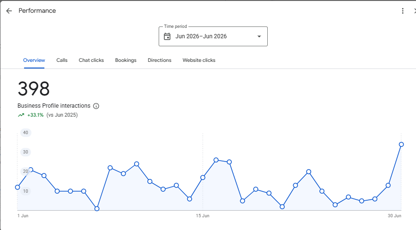Switch to the Bookings tab
416x230 pixels.
(x=126, y=60)
